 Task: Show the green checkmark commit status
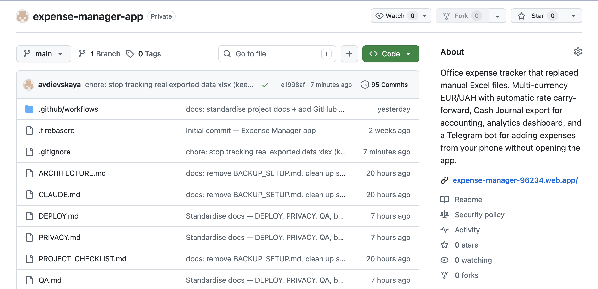click(x=265, y=85)
